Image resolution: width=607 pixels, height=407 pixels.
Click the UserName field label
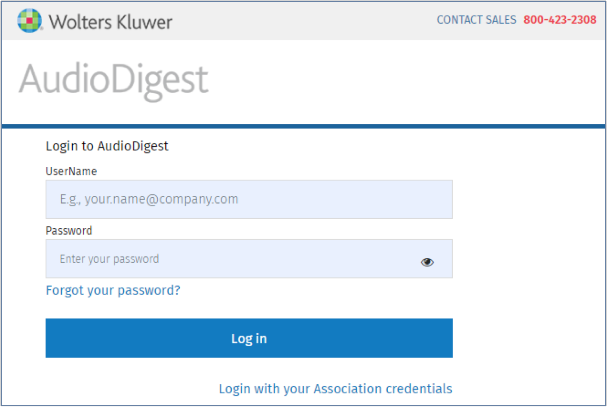coord(71,171)
